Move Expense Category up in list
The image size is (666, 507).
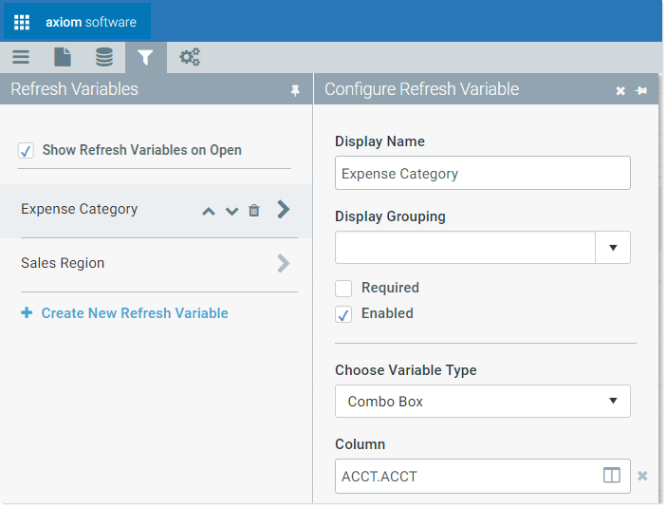tap(209, 211)
